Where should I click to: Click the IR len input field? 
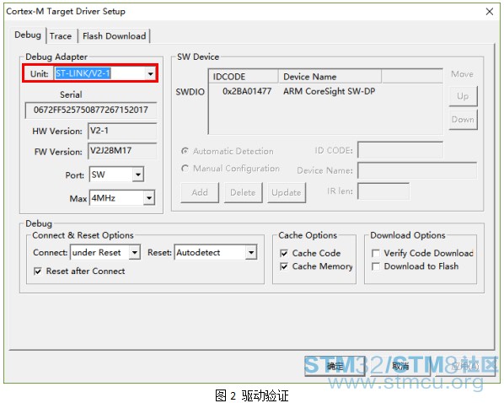coord(383,191)
